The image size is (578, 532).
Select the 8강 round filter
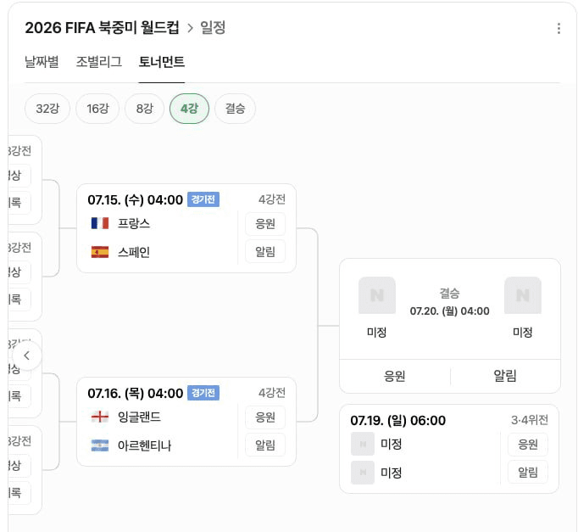pos(144,109)
